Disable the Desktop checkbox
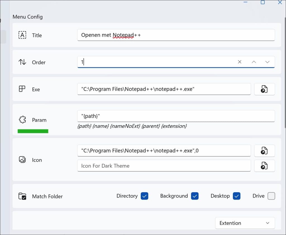The image size is (286, 235). [x=237, y=196]
